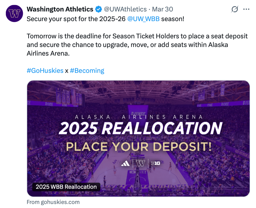Click the Adidas logo in the card image
This screenshot has height=208, width=256.
[x=125, y=163]
